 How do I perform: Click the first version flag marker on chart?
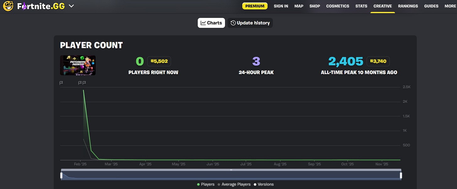pyautogui.click(x=61, y=83)
